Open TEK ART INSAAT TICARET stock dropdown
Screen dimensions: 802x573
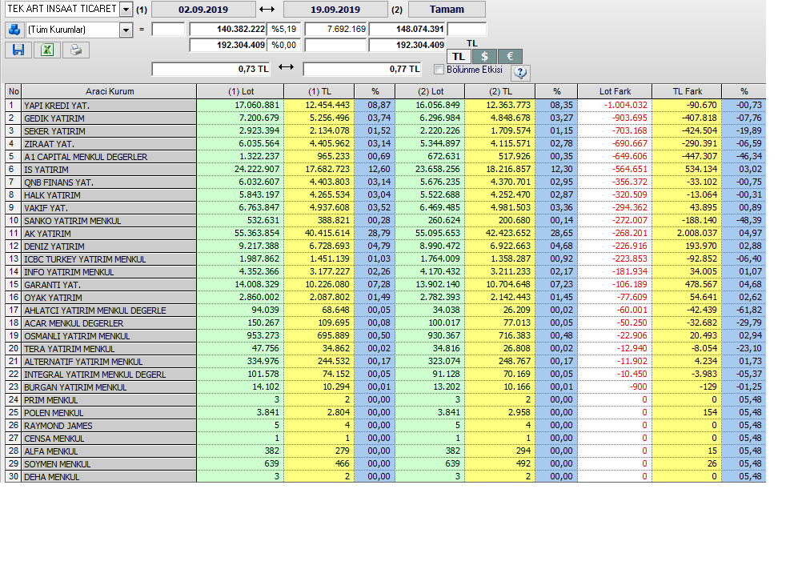[x=126, y=9]
